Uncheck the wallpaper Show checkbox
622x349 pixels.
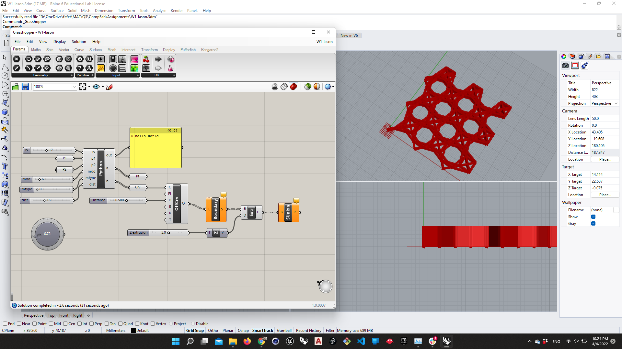pyautogui.click(x=593, y=217)
